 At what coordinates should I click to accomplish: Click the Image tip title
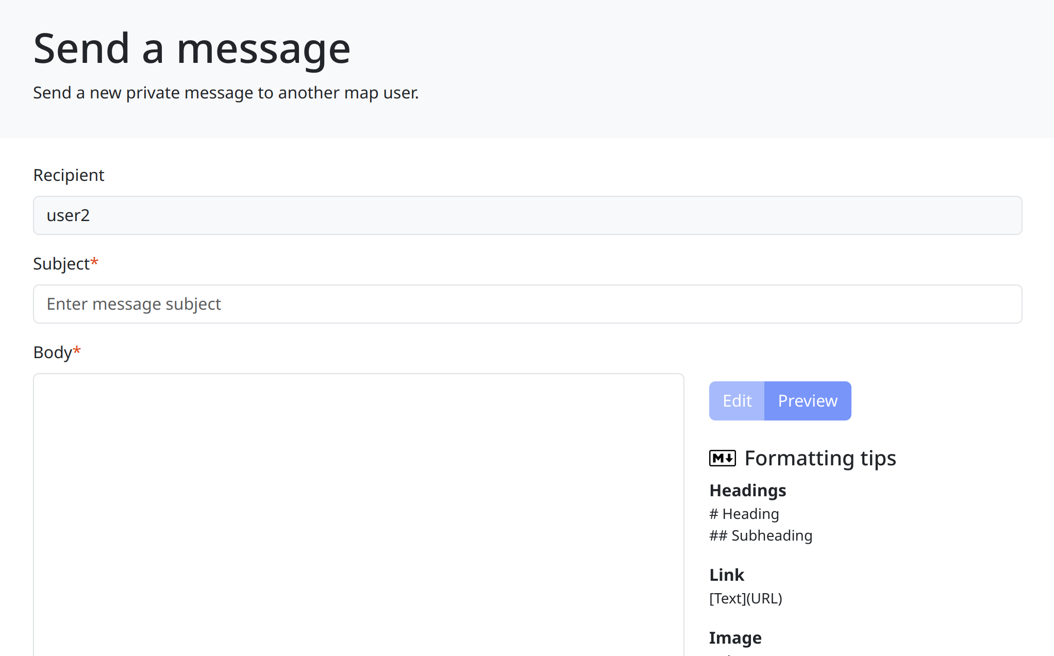[x=734, y=638]
